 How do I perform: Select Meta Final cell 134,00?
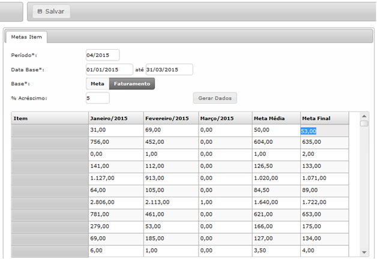coord(324,239)
